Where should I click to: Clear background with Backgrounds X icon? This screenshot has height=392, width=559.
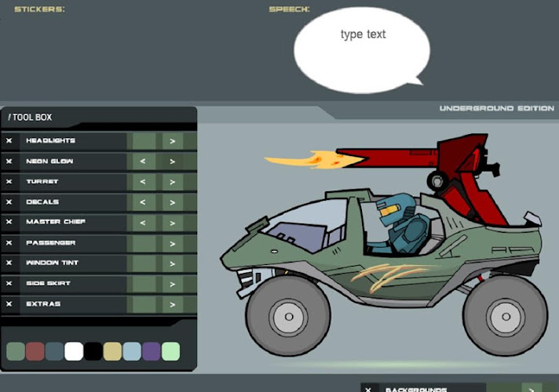pyautogui.click(x=368, y=390)
